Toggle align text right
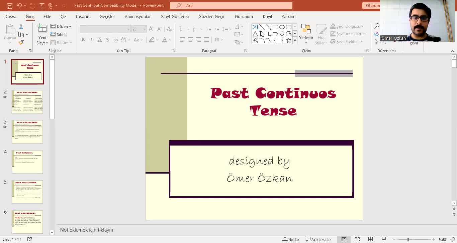 pos(198,40)
